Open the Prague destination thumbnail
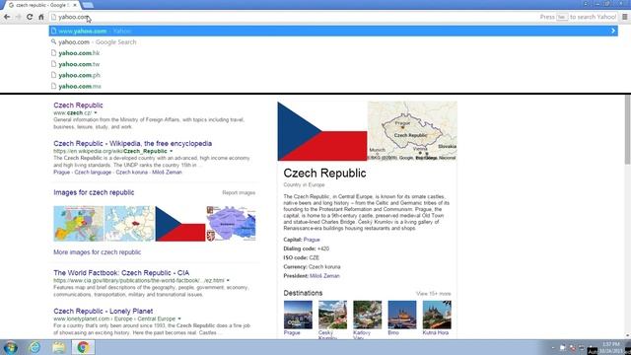The height and width of the screenshot is (355, 631). pyautogui.click(x=298, y=315)
